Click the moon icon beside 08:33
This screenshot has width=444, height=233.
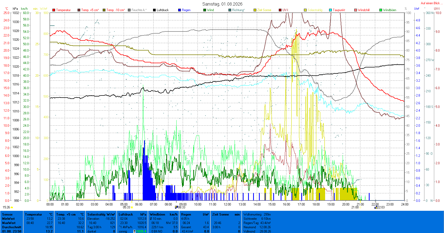[x=176, y=207]
